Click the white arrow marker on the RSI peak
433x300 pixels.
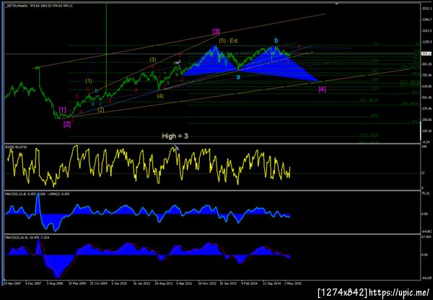click(x=177, y=149)
